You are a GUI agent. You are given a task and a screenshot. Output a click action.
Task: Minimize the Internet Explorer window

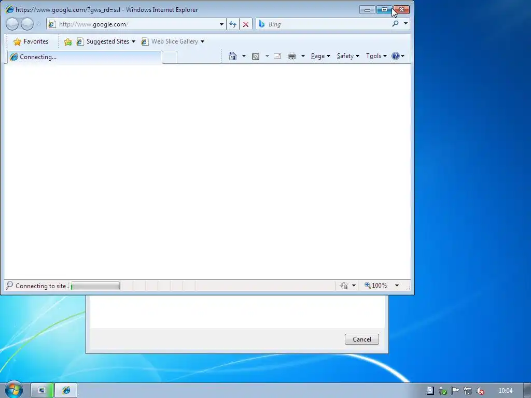click(x=367, y=10)
